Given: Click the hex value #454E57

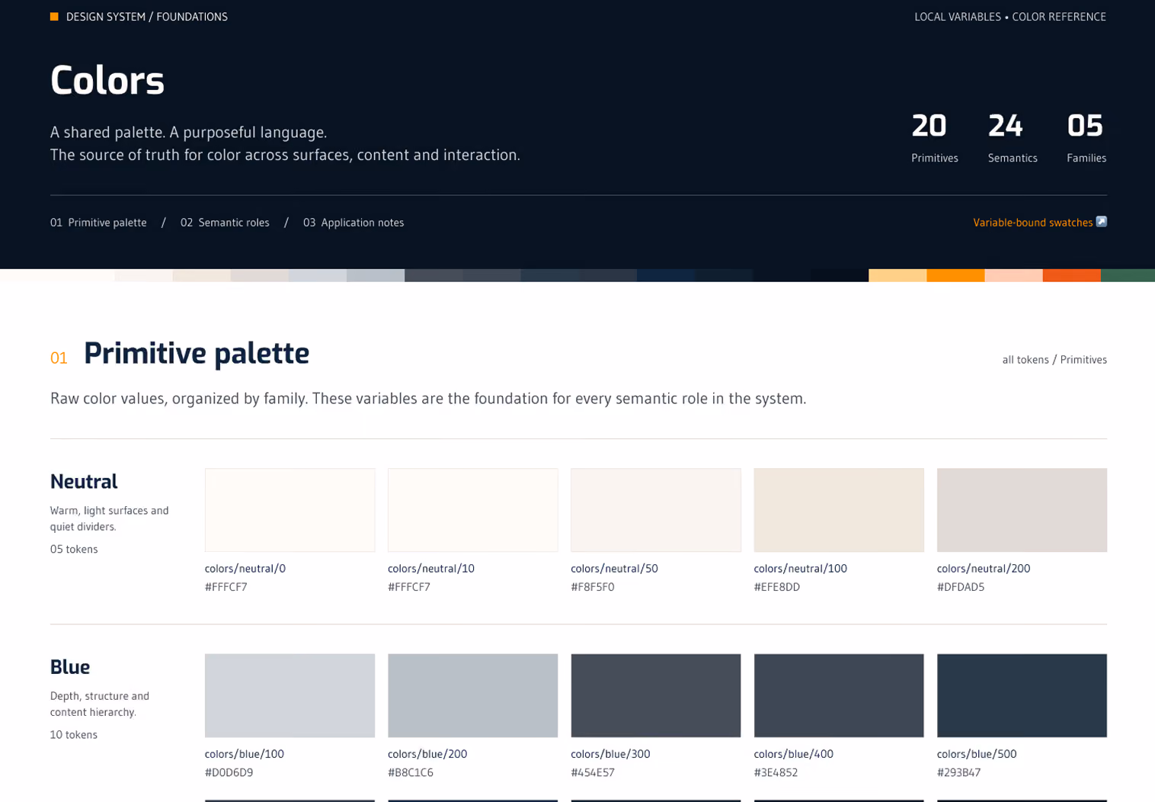Looking at the screenshot, I should [x=593, y=773].
